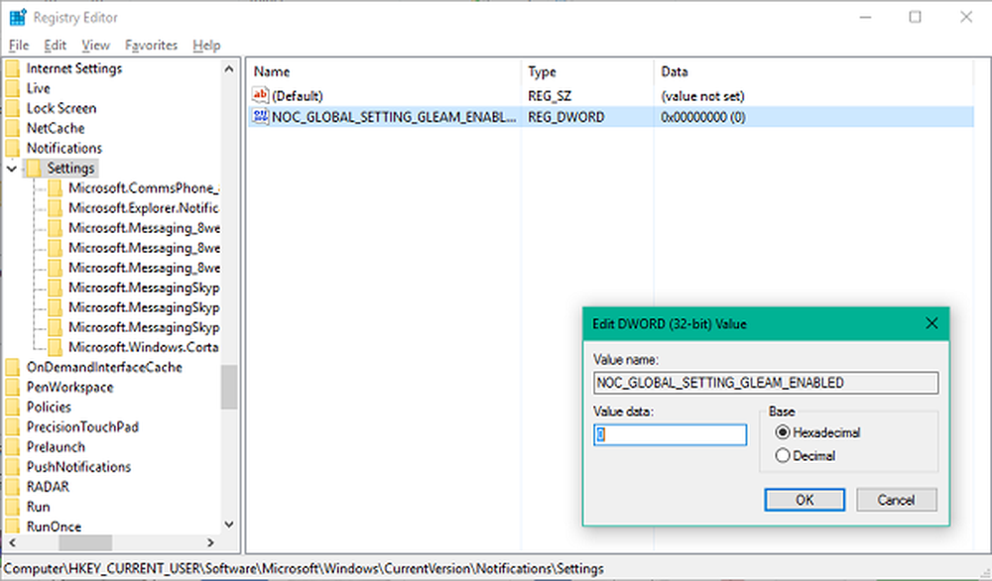
Task: Click the tree scroll up arrow
Action: tap(229, 68)
